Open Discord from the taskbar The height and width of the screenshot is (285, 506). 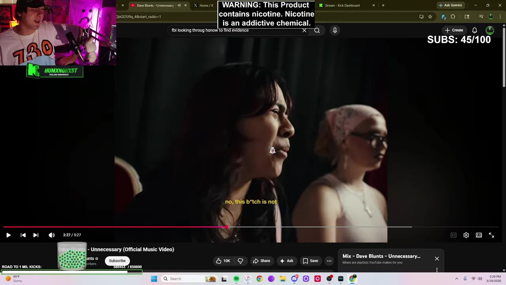(x=294, y=279)
